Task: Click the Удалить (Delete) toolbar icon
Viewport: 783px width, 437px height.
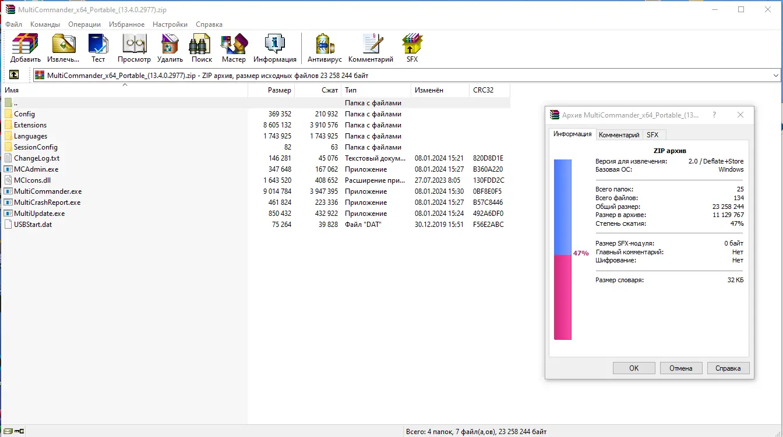Action: [x=170, y=44]
